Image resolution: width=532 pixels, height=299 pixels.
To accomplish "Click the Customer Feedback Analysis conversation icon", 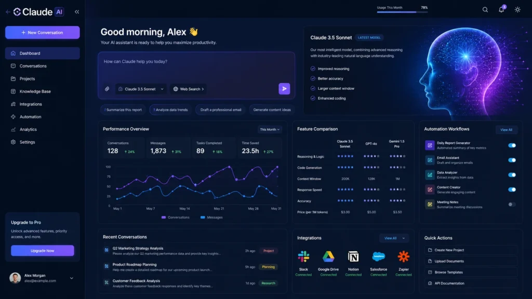I will tap(107, 282).
